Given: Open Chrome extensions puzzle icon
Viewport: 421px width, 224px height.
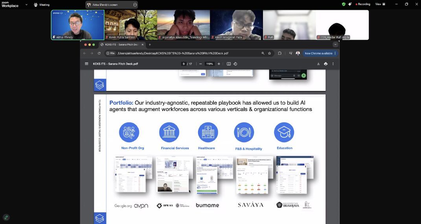Looking at the screenshot, I should 279,53.
